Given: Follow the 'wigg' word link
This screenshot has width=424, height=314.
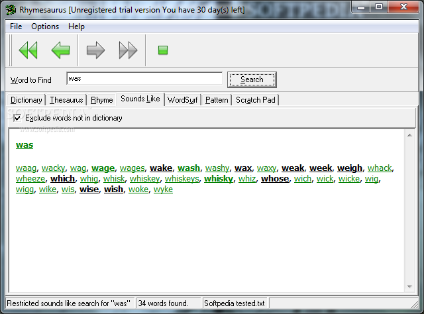Looking at the screenshot, I should (x=25, y=189).
